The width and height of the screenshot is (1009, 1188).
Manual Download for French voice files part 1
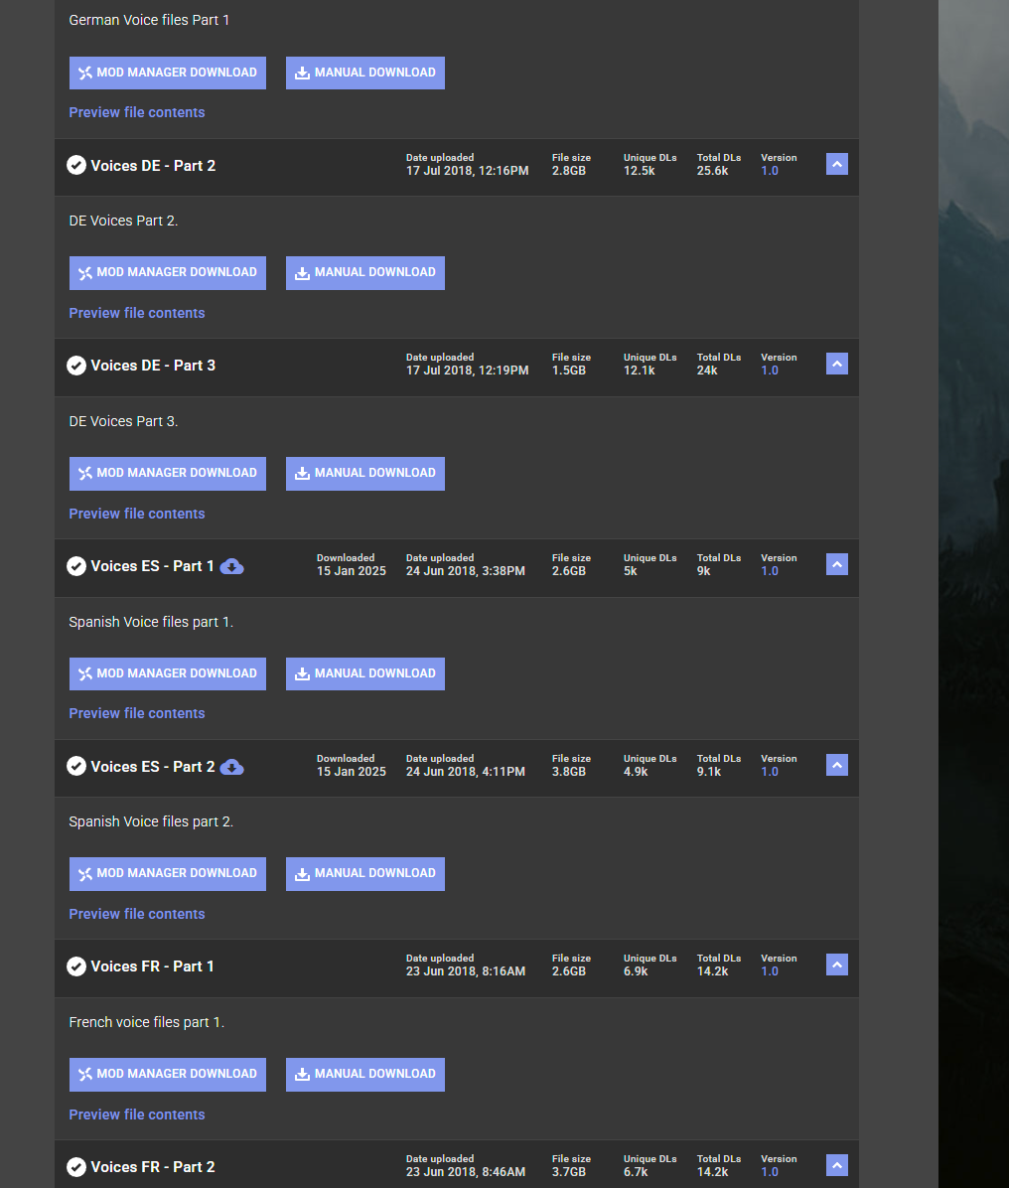coord(365,1075)
